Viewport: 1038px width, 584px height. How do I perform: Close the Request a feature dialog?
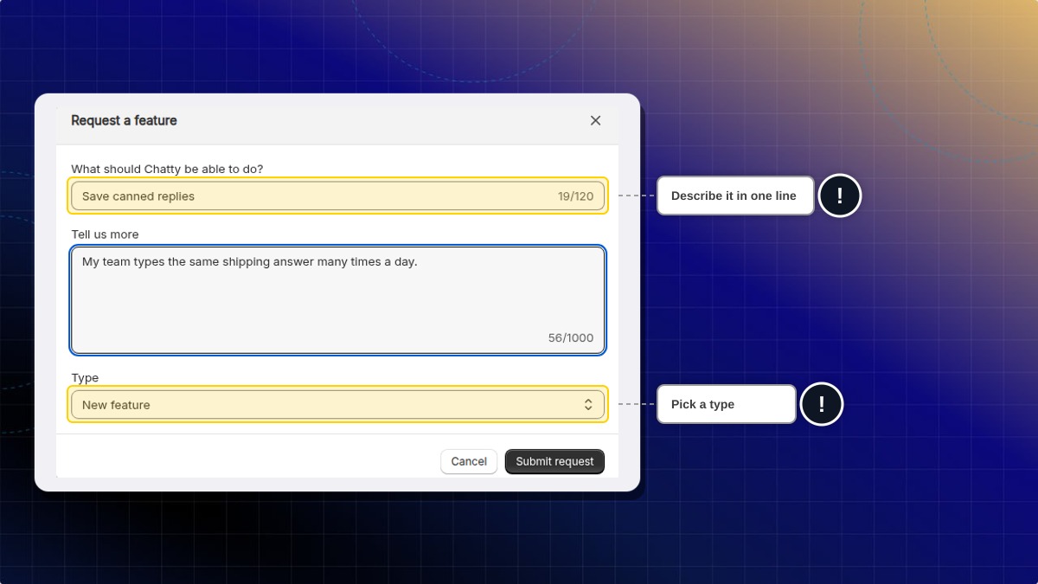pyautogui.click(x=595, y=120)
